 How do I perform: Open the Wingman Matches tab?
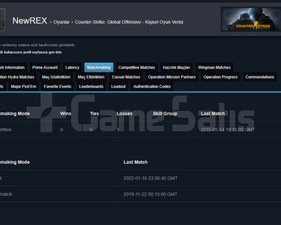(x=214, y=67)
